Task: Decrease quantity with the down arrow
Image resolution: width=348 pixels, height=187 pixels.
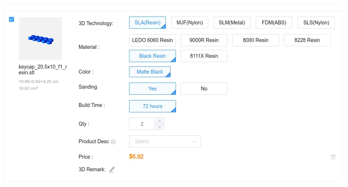Action: pyautogui.click(x=159, y=127)
